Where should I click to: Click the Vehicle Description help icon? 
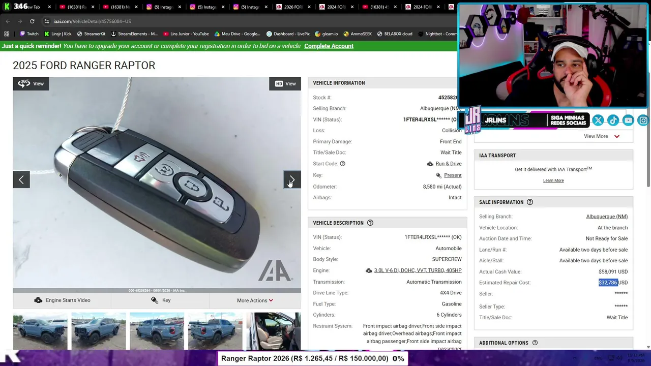pyautogui.click(x=370, y=223)
